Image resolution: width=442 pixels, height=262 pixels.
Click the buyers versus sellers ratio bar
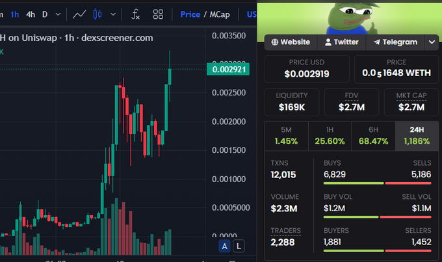378,251
